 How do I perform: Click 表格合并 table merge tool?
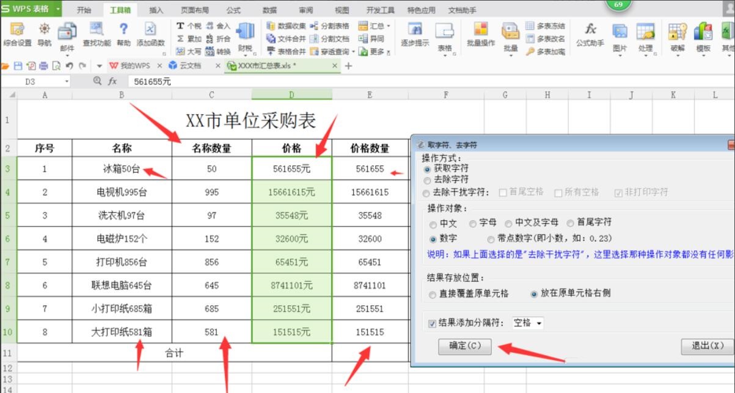[x=286, y=52]
